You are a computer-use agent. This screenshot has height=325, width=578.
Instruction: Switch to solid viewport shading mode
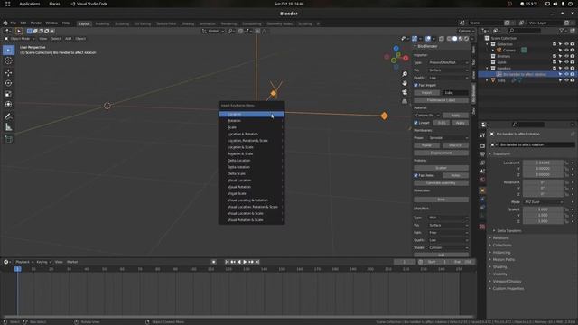pos(455,38)
